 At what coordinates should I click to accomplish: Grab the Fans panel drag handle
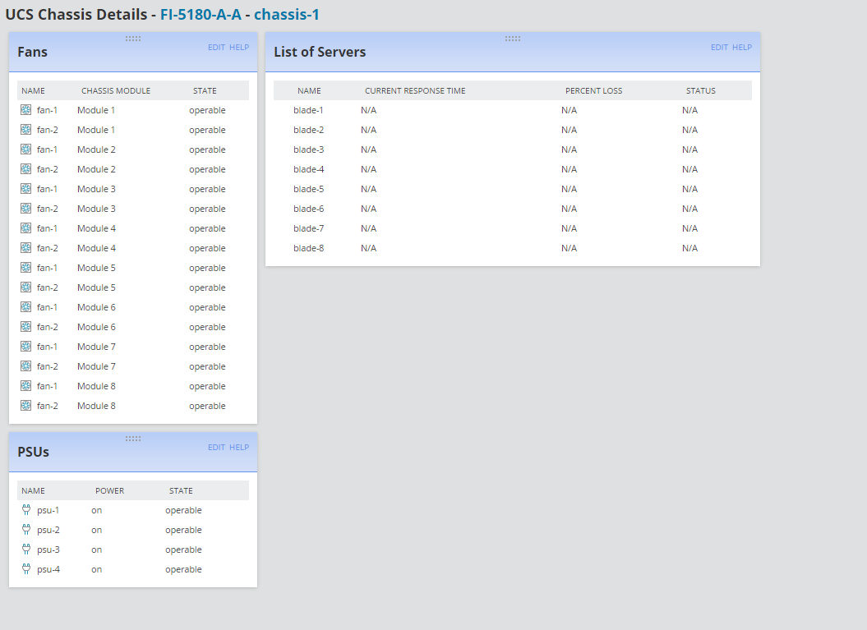132,39
